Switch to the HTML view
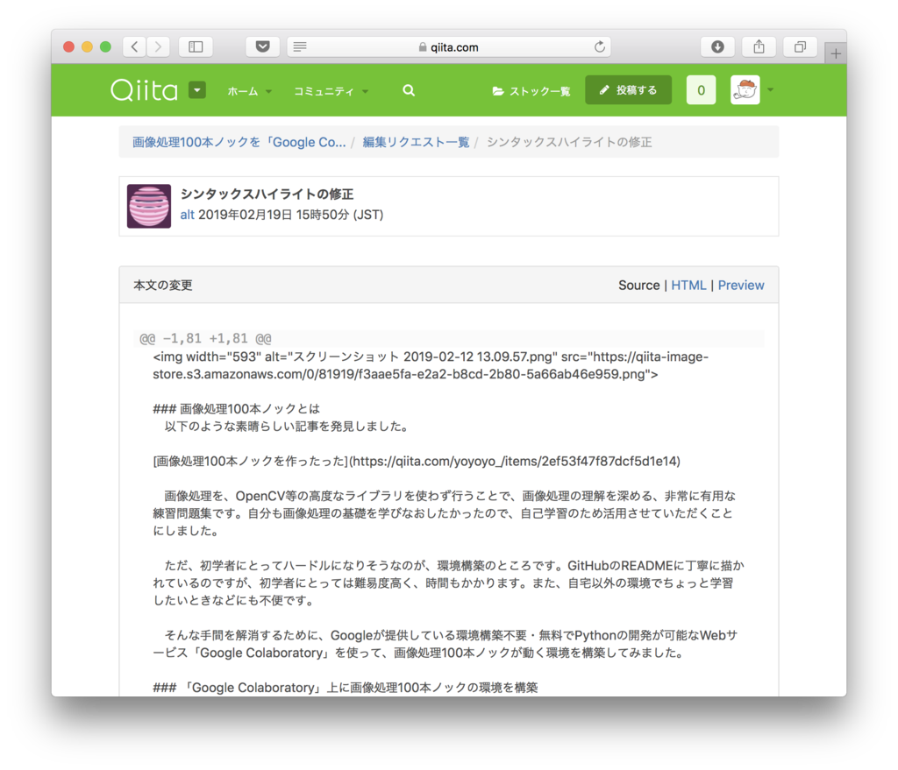The image size is (898, 770). (x=689, y=285)
